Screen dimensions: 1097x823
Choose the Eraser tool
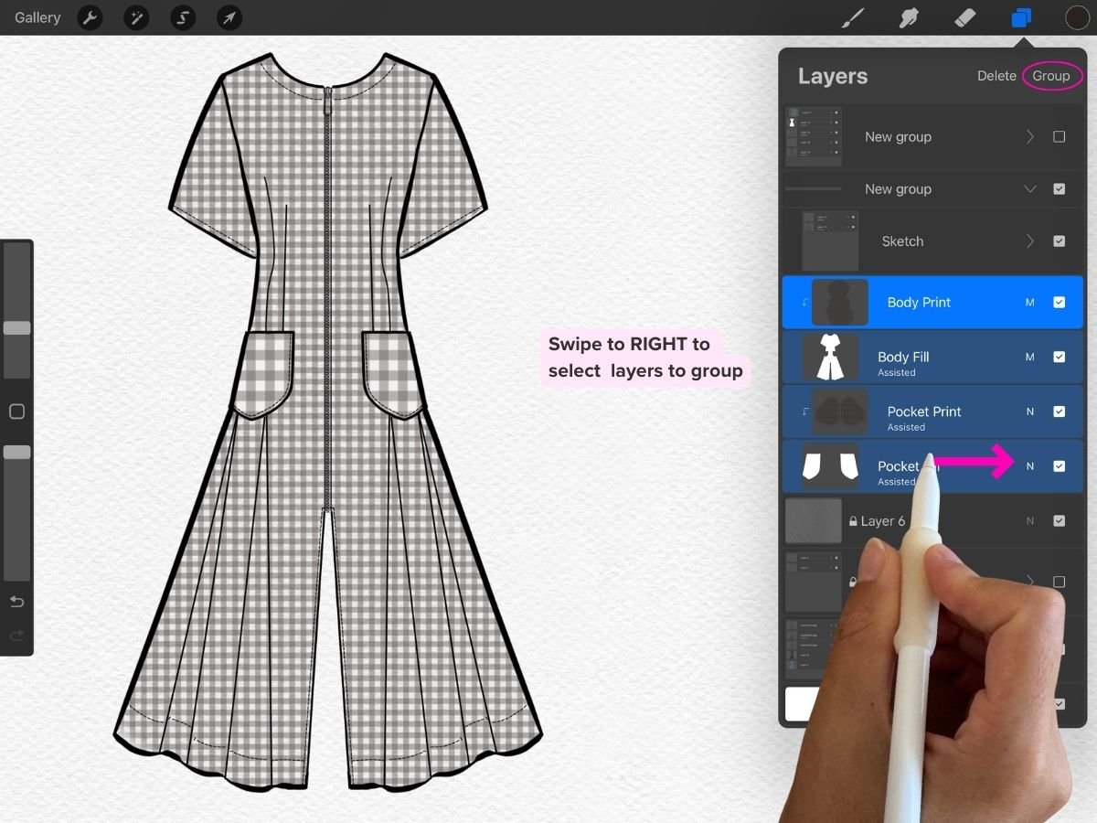[x=964, y=17]
